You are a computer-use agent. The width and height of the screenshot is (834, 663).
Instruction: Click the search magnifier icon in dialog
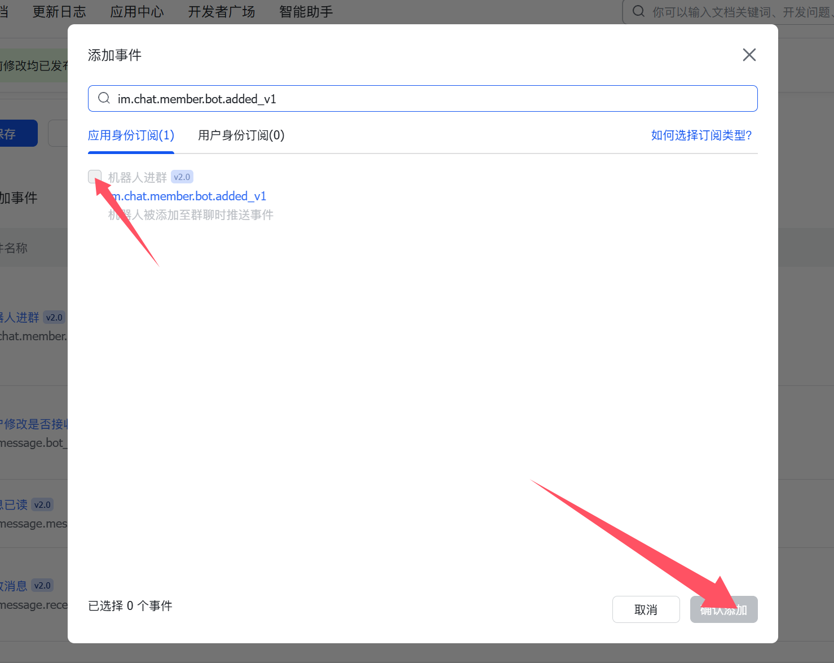[104, 98]
